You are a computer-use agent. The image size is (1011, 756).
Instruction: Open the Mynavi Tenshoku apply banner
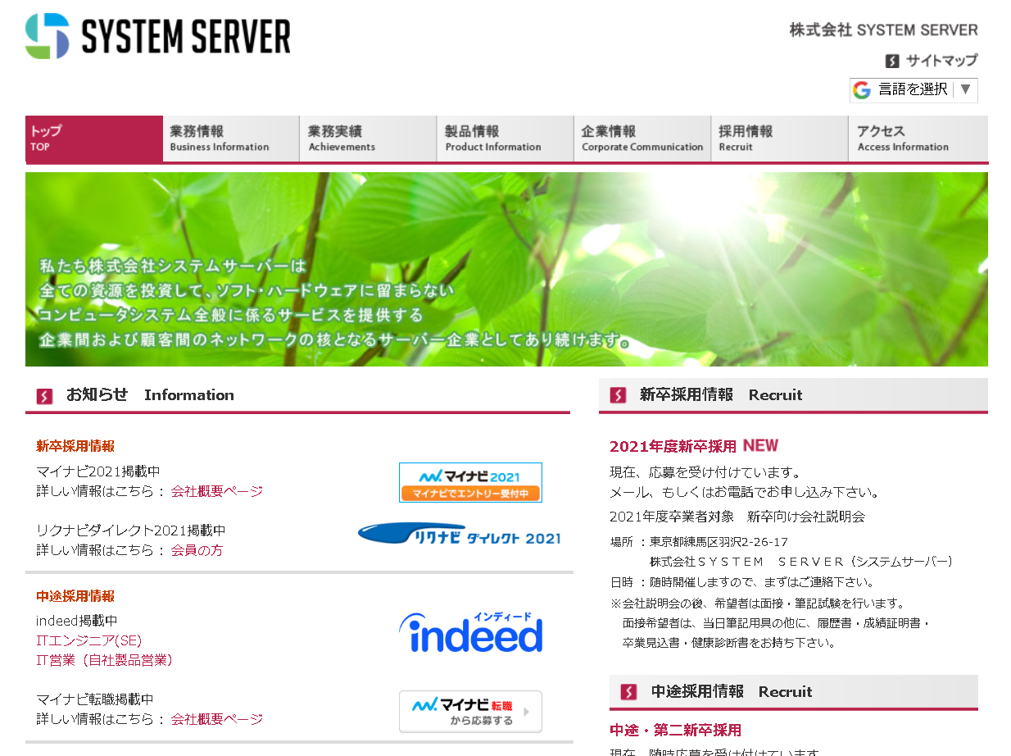coord(470,711)
